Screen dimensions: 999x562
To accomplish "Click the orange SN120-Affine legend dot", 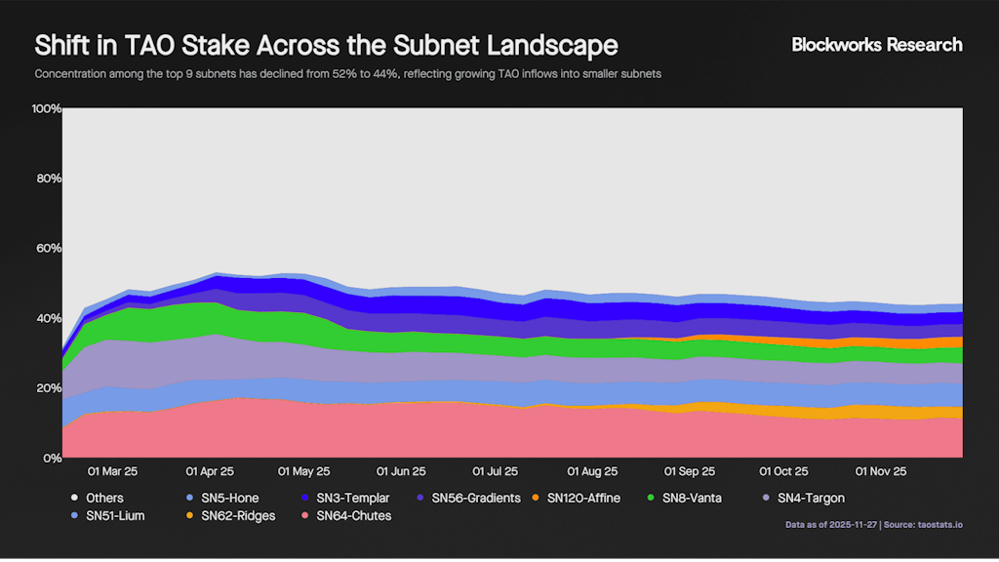I will [535, 499].
